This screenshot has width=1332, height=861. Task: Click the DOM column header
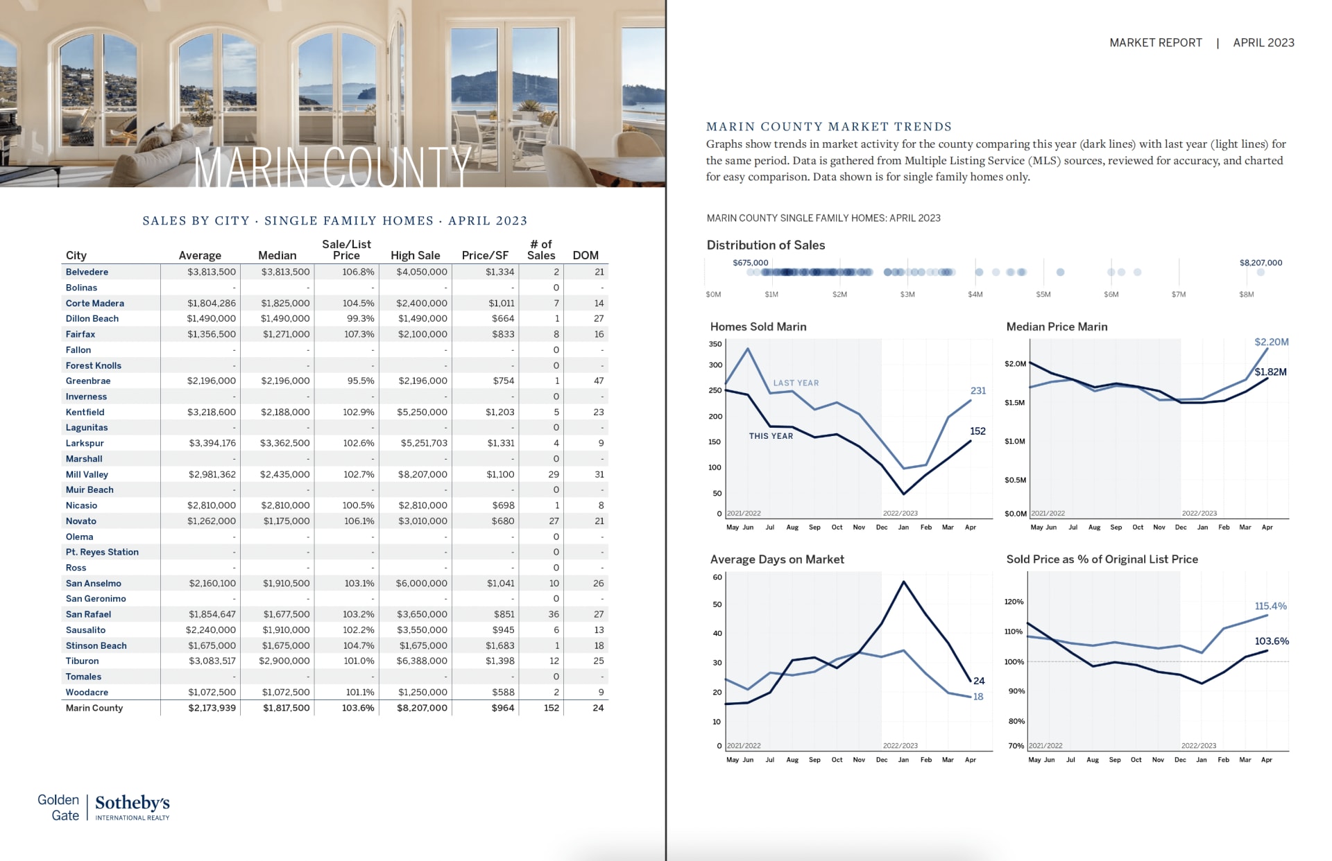click(586, 255)
